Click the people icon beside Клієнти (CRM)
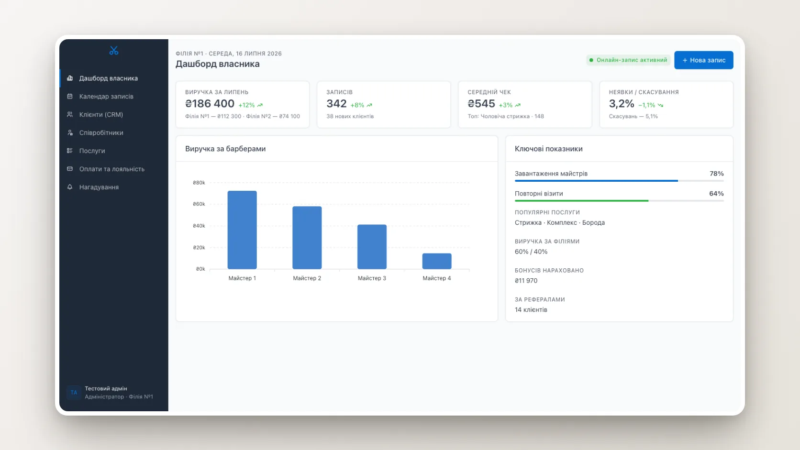Viewport: 800px width, 450px height. pos(70,114)
